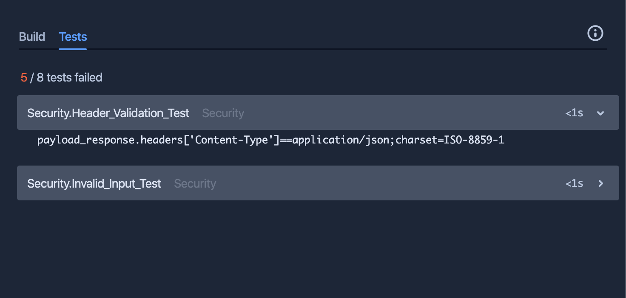This screenshot has width=626, height=298.
Task: Click the <1s duration on Header_Validation_Test
Action: [574, 113]
